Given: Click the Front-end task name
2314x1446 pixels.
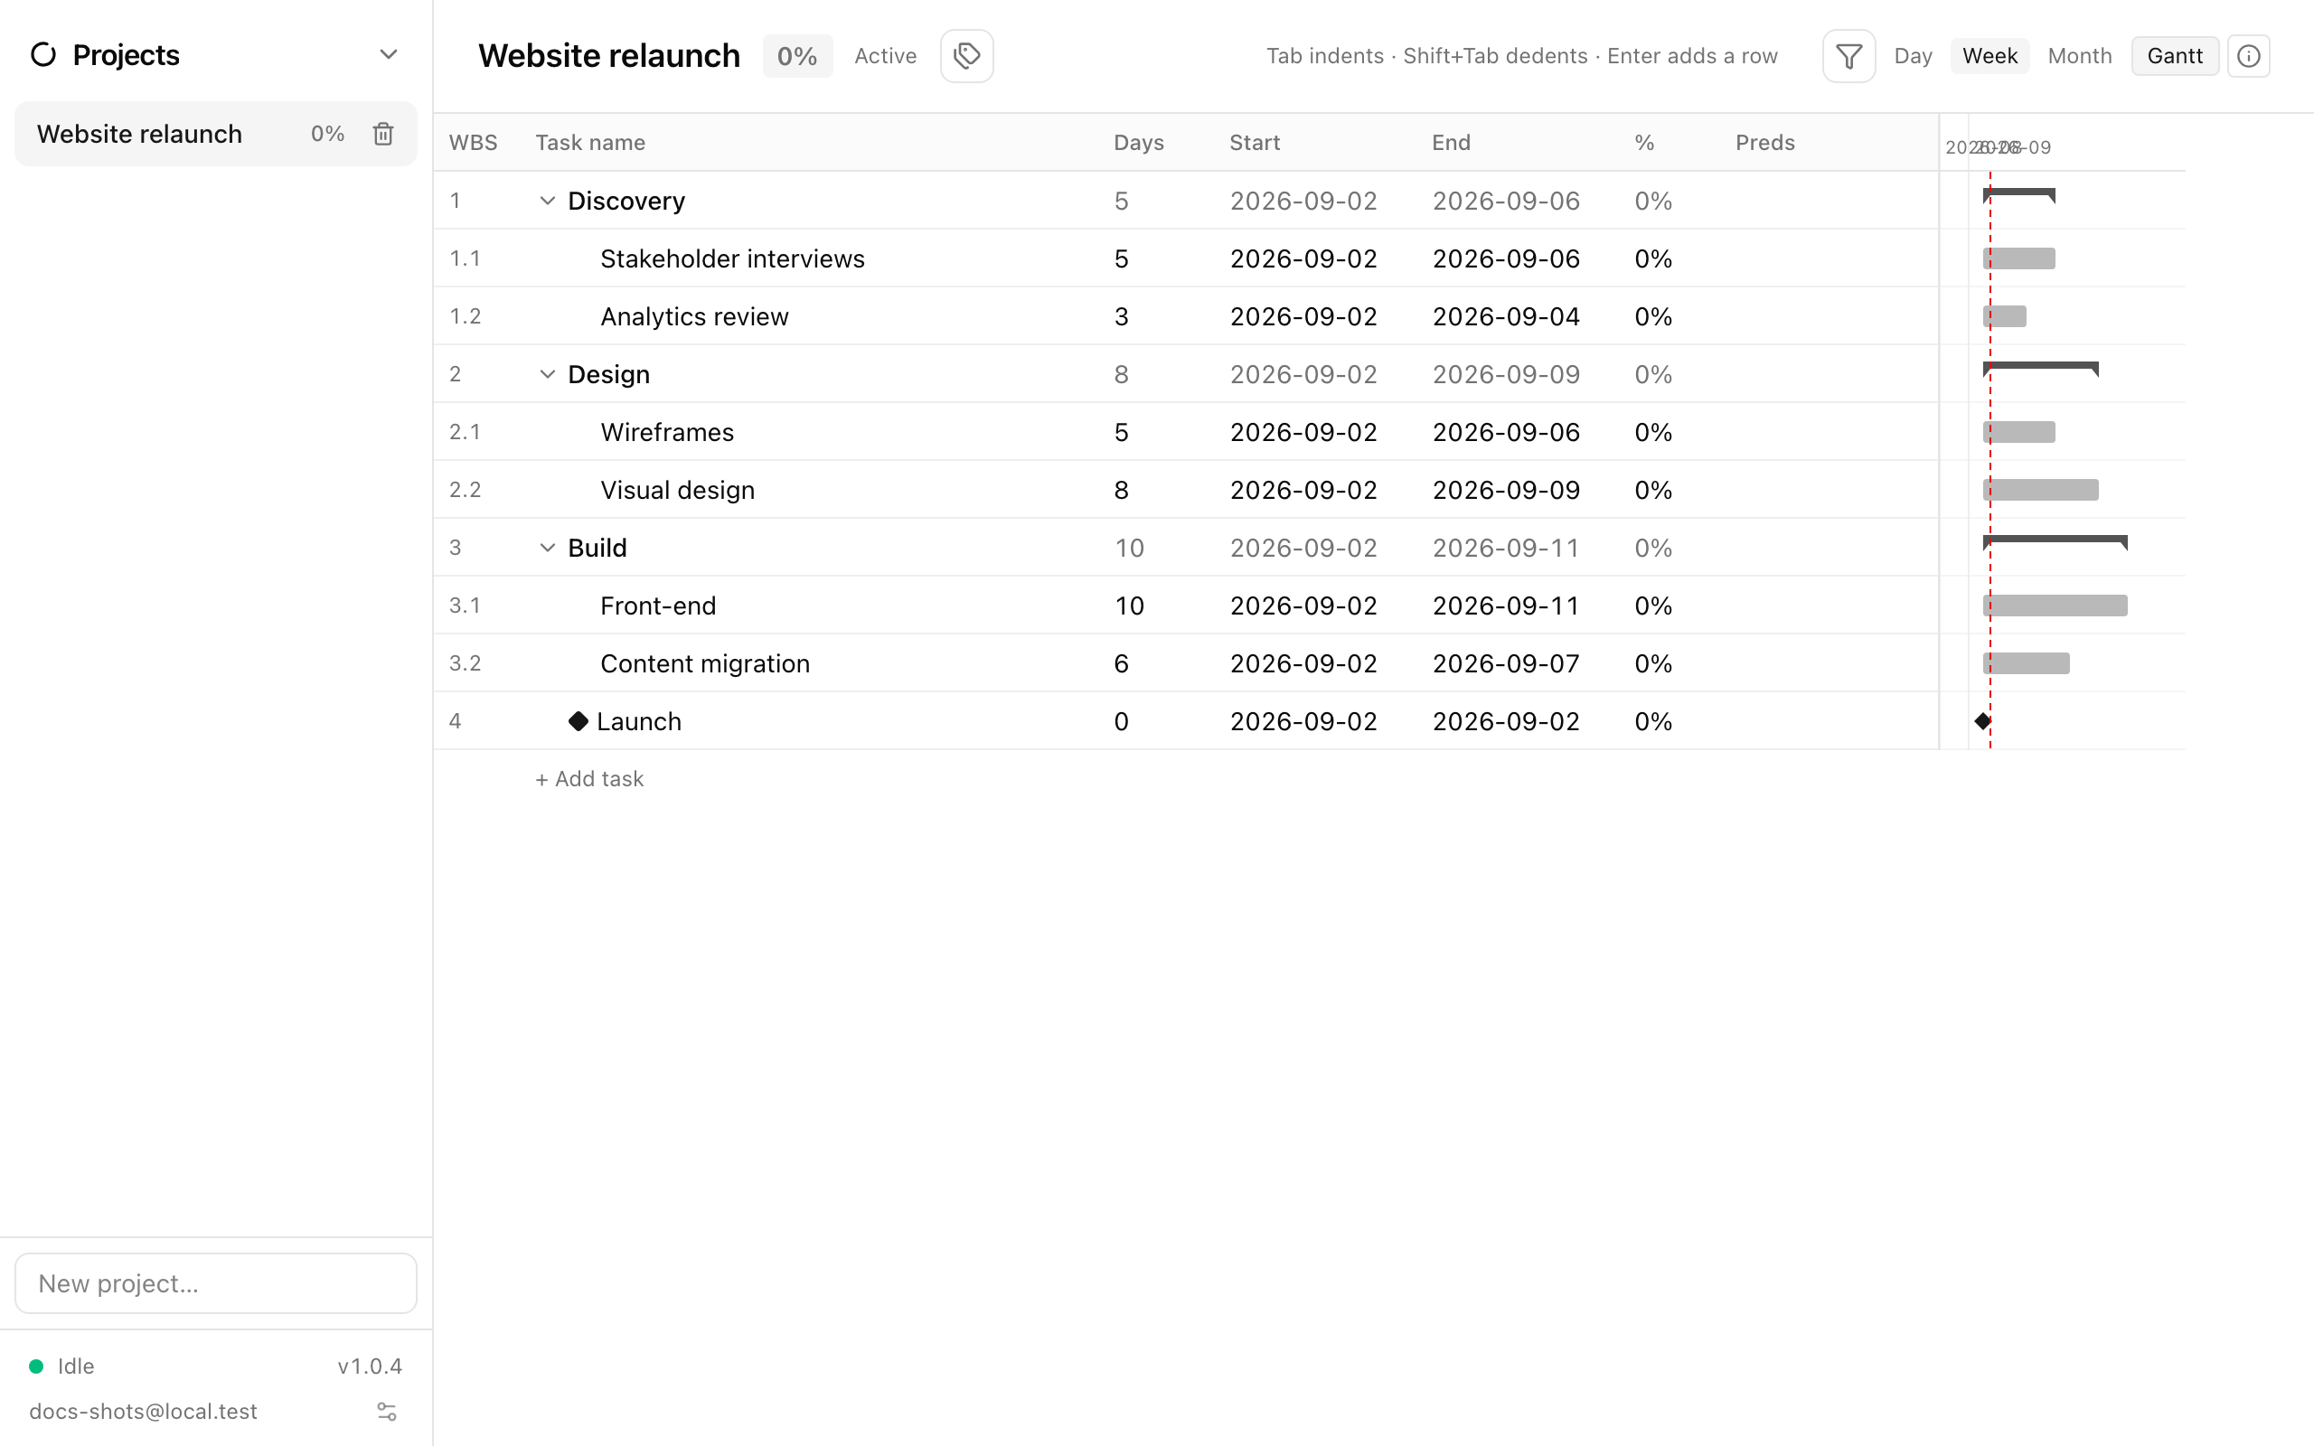Looking at the screenshot, I should coord(658,606).
